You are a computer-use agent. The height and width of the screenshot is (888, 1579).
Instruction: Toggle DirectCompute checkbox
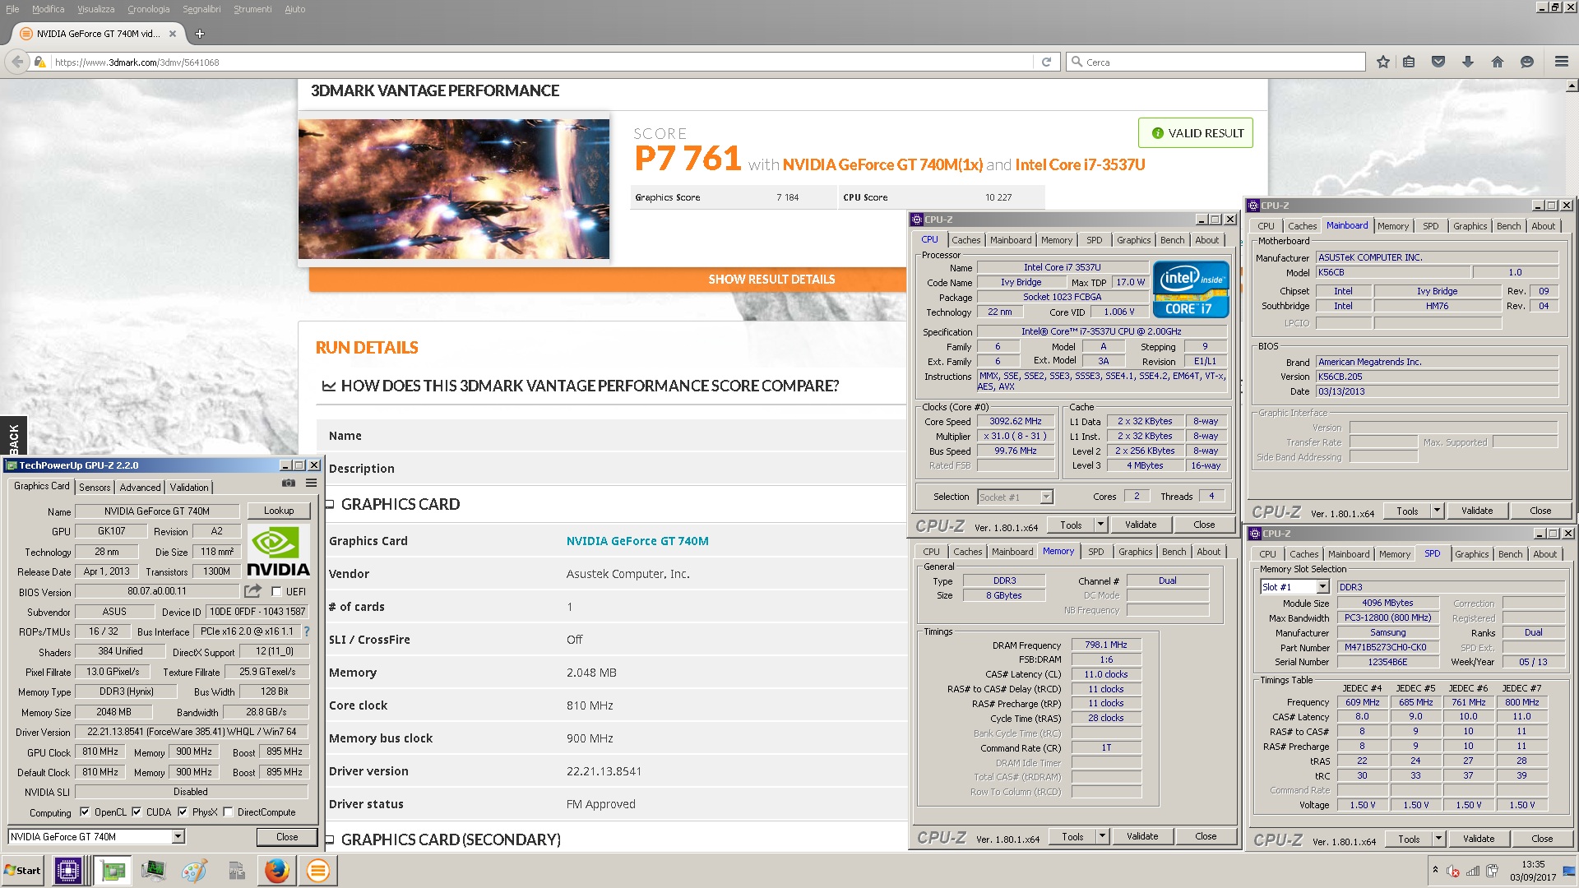click(x=228, y=812)
